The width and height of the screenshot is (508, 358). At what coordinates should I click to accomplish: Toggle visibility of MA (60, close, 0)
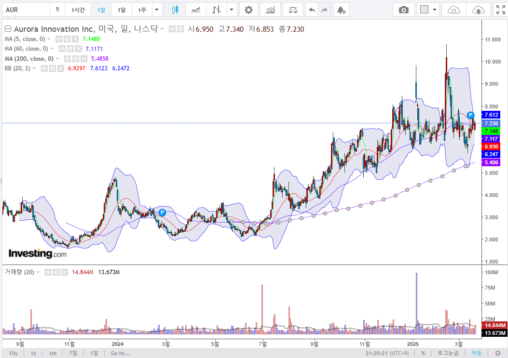62,49
